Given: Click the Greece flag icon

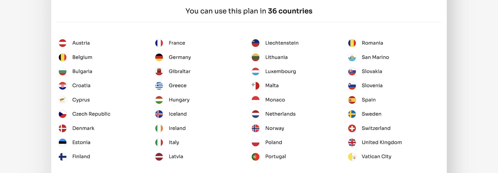Looking at the screenshot, I should [159, 86].
